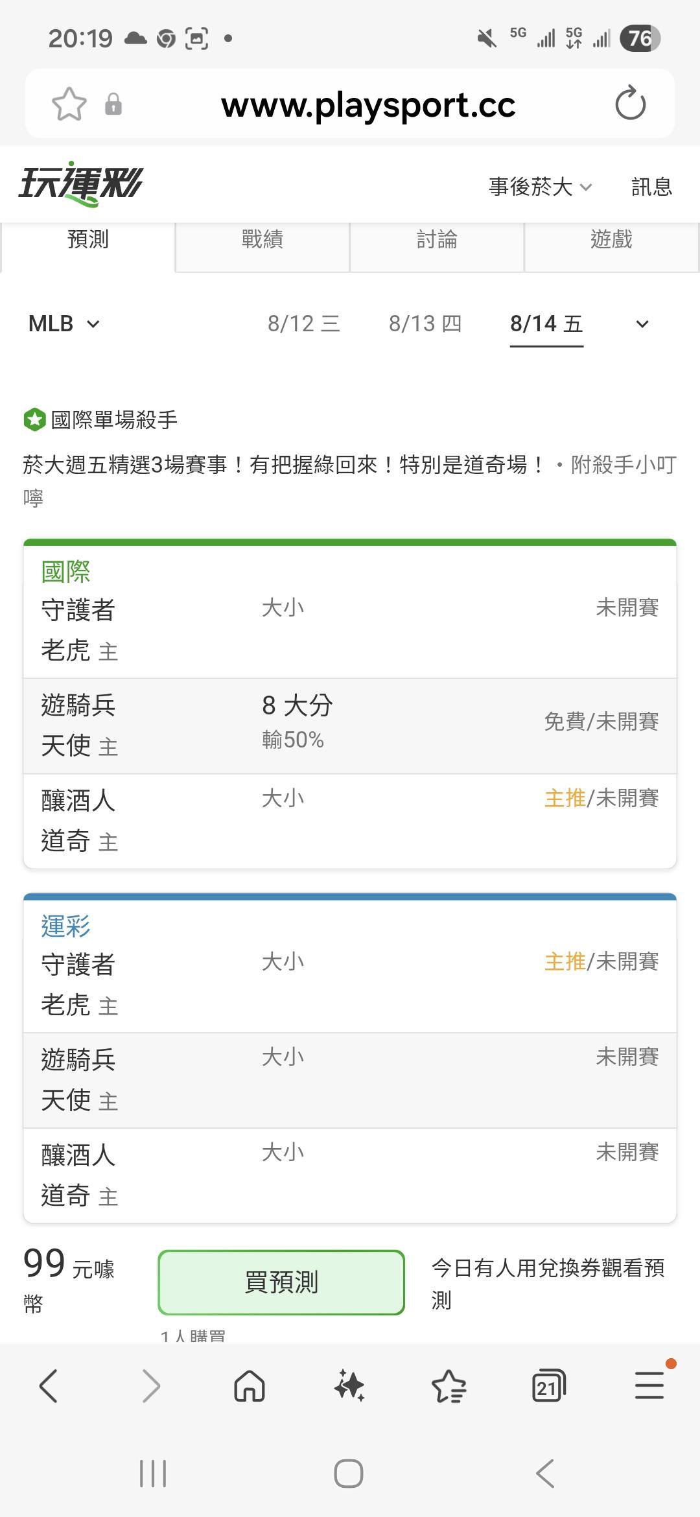Screen dimensions: 700x1517
Task: Open browser hamburger menu
Action: (649, 1385)
